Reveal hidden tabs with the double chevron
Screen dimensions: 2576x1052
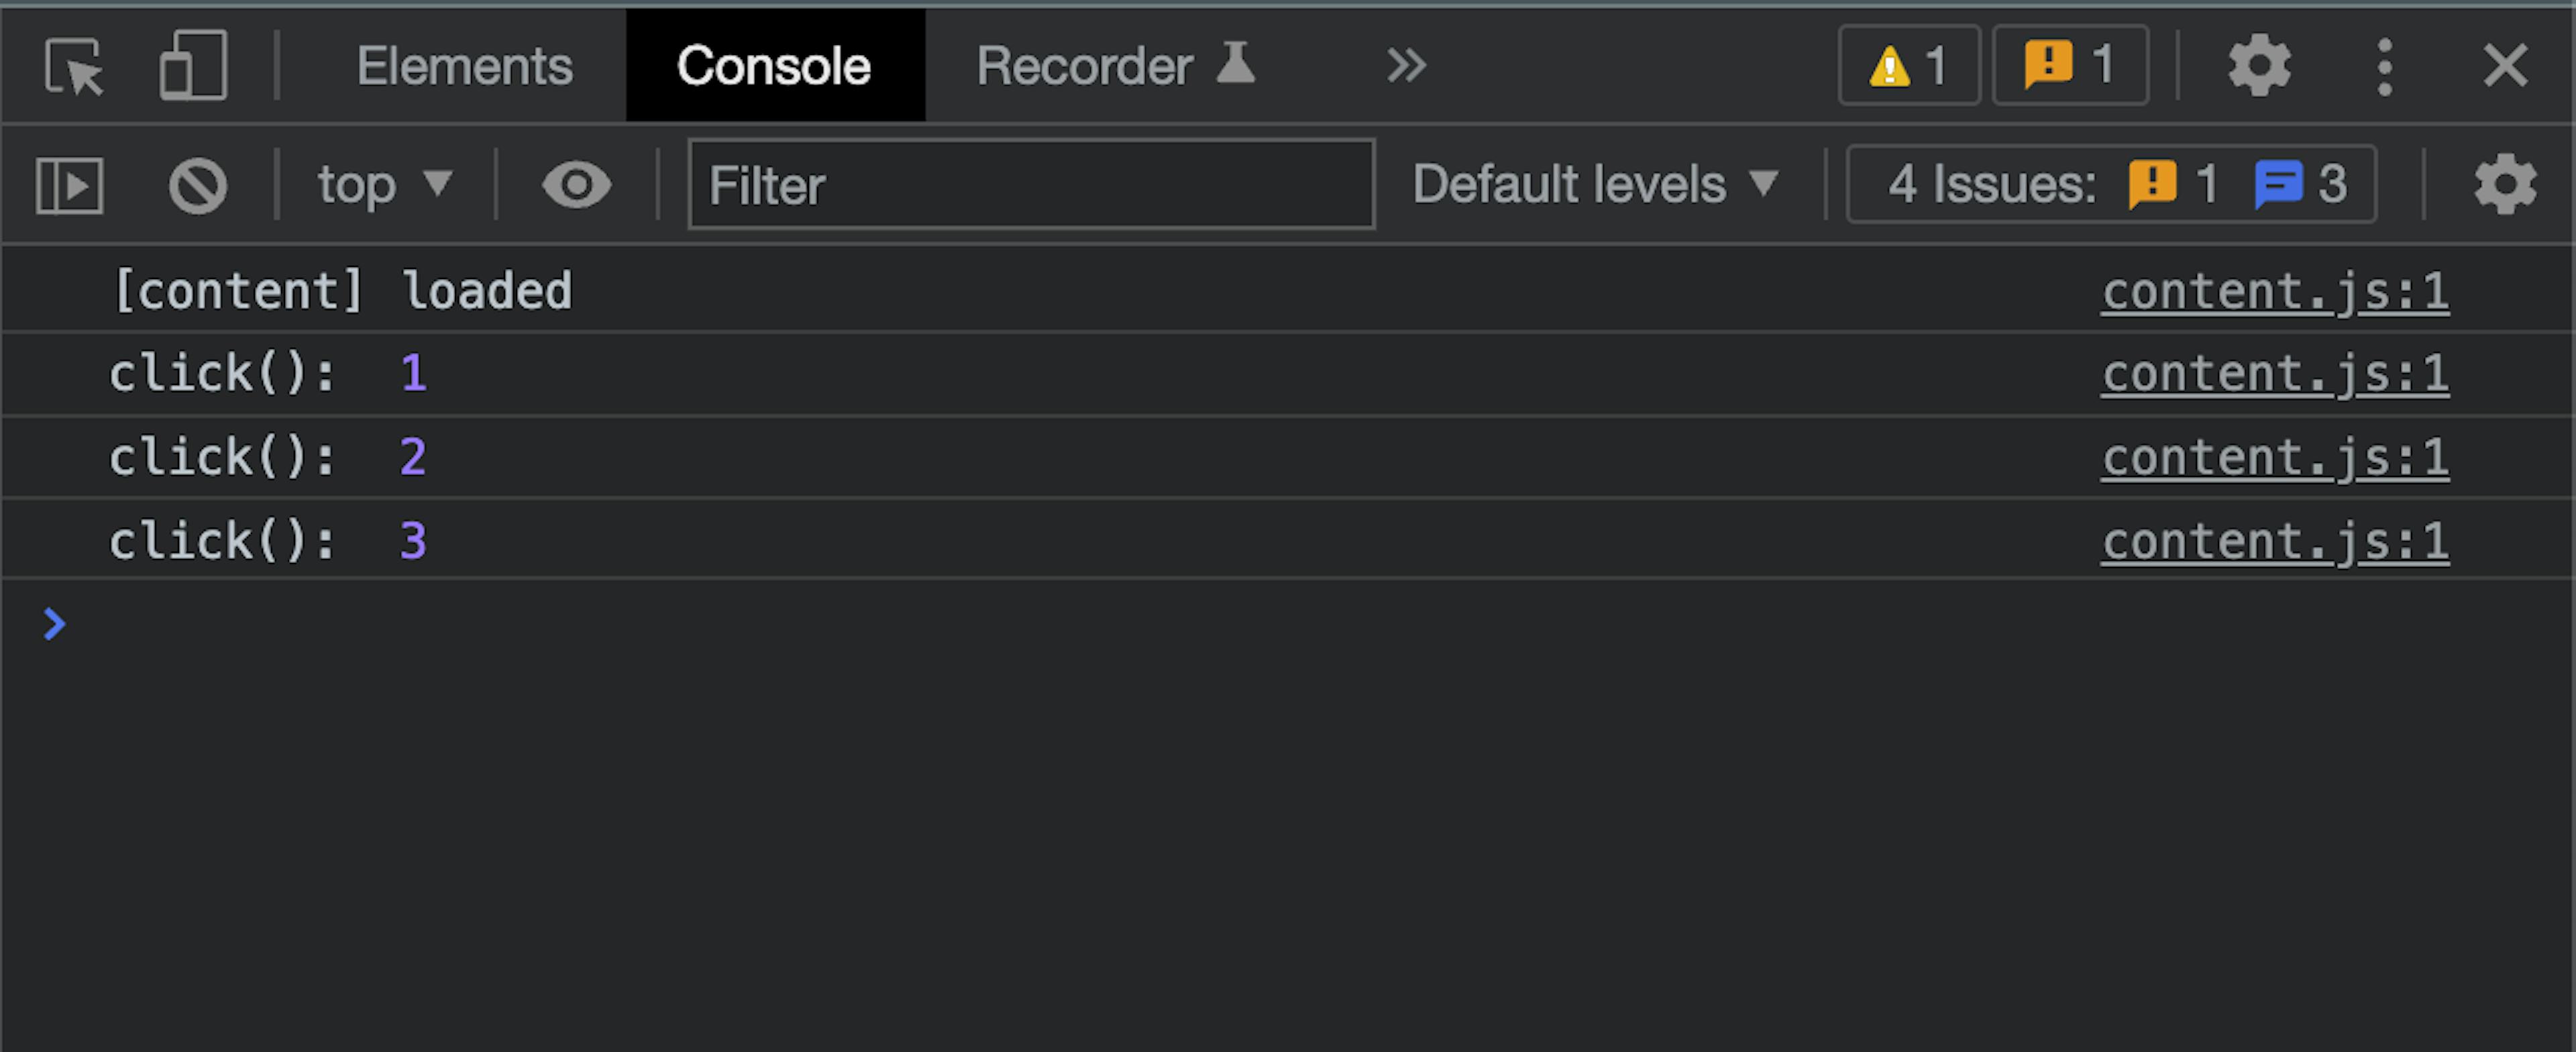[1404, 66]
